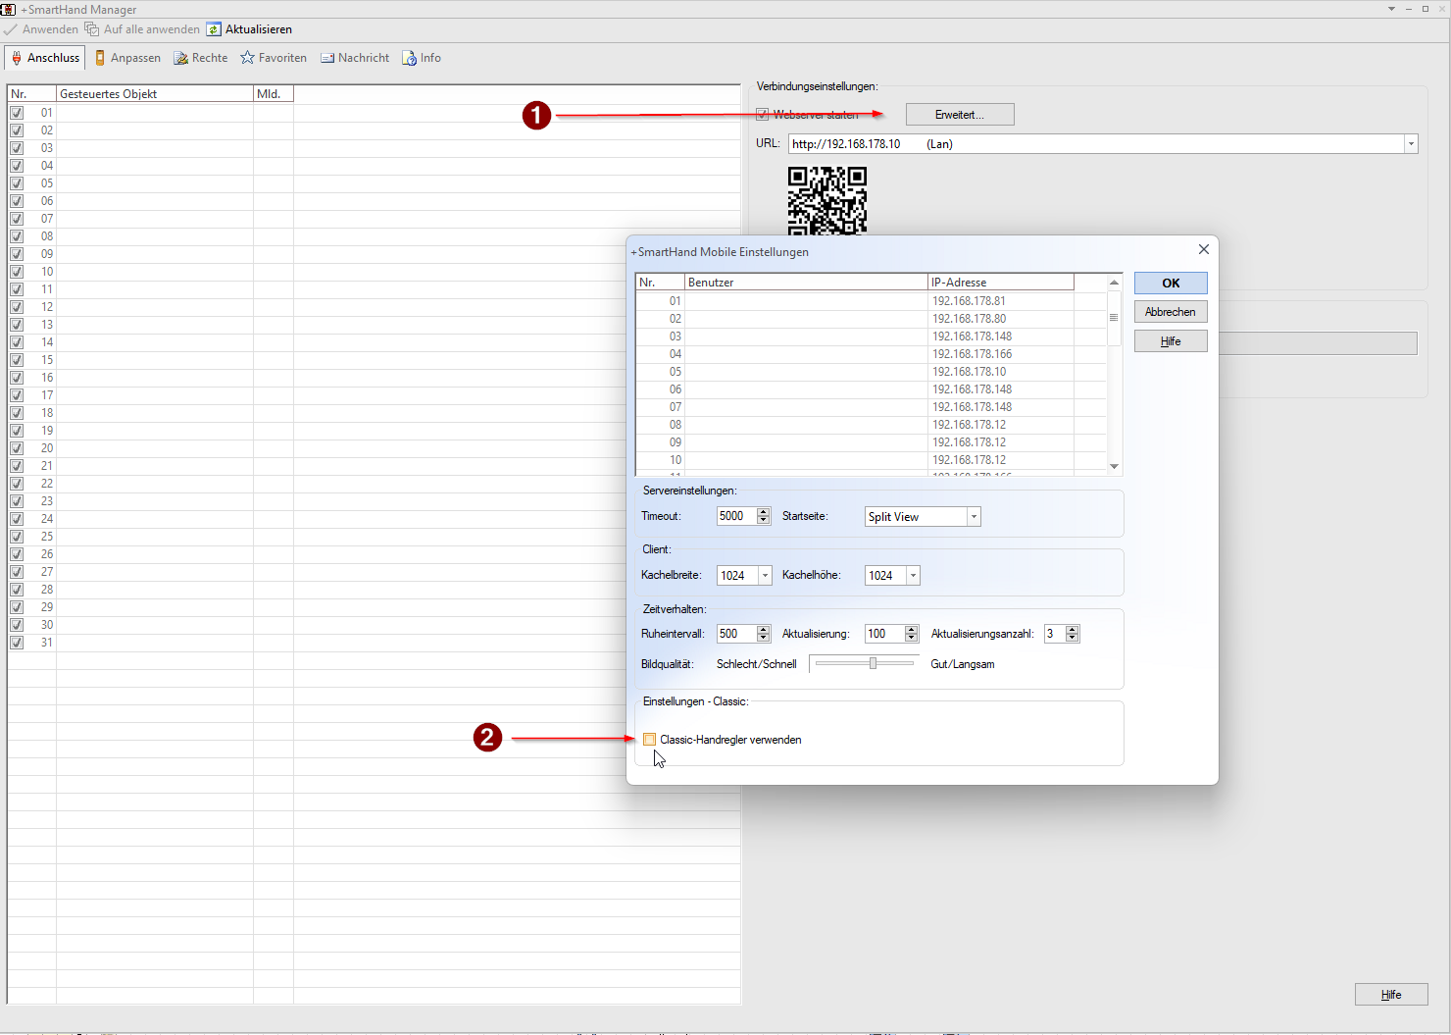Uncheck the checkbox for row 05
The image size is (1451, 1035).
[17, 183]
